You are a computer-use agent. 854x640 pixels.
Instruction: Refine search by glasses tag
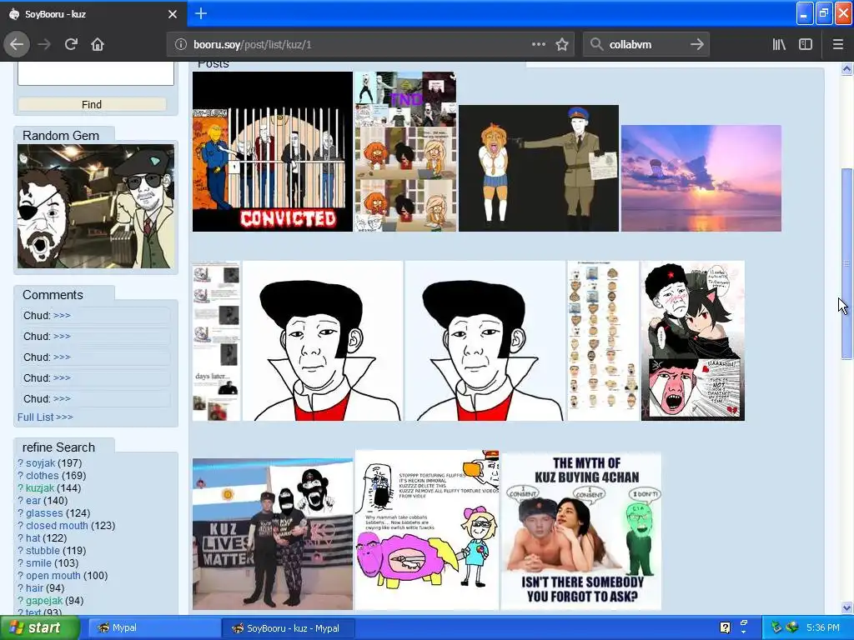click(x=44, y=513)
